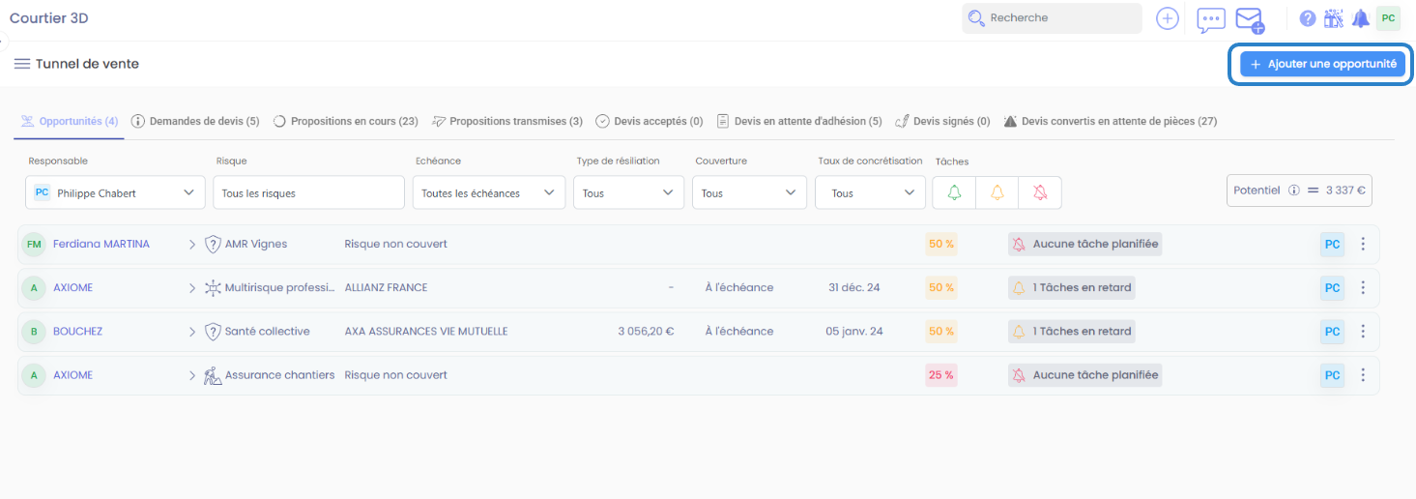This screenshot has width=1416, height=499.
Task: Open the new email envelope icon
Action: 1250,19
